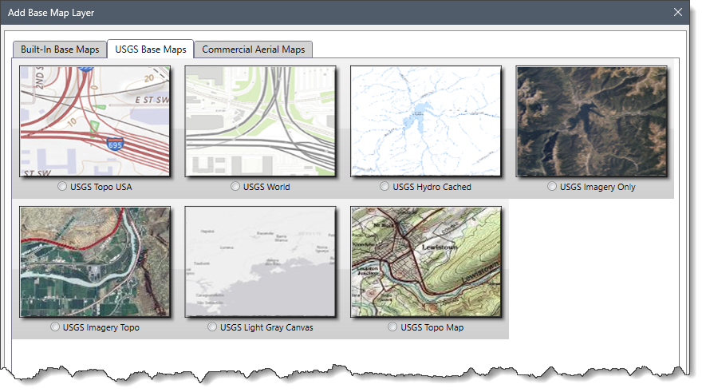This screenshot has height=392, width=702.
Task: Select the USGS Base Maps tab
Action: click(151, 49)
